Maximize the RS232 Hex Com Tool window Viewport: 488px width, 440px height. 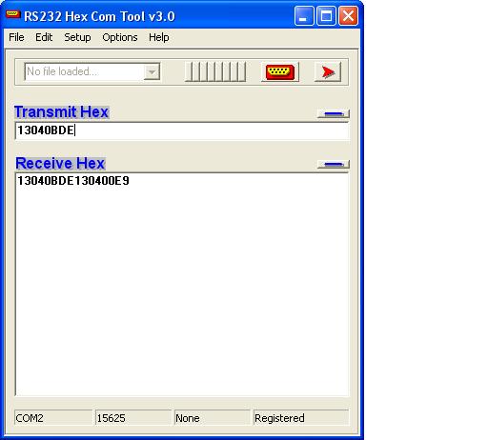(326, 16)
